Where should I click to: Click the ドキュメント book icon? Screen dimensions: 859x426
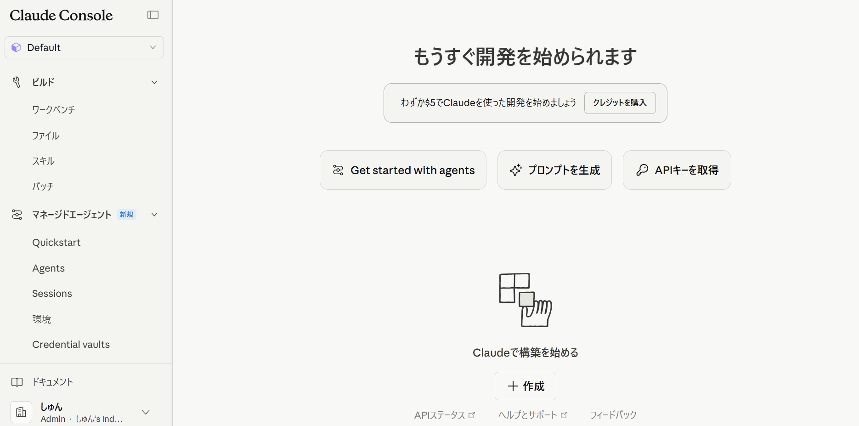pos(17,382)
